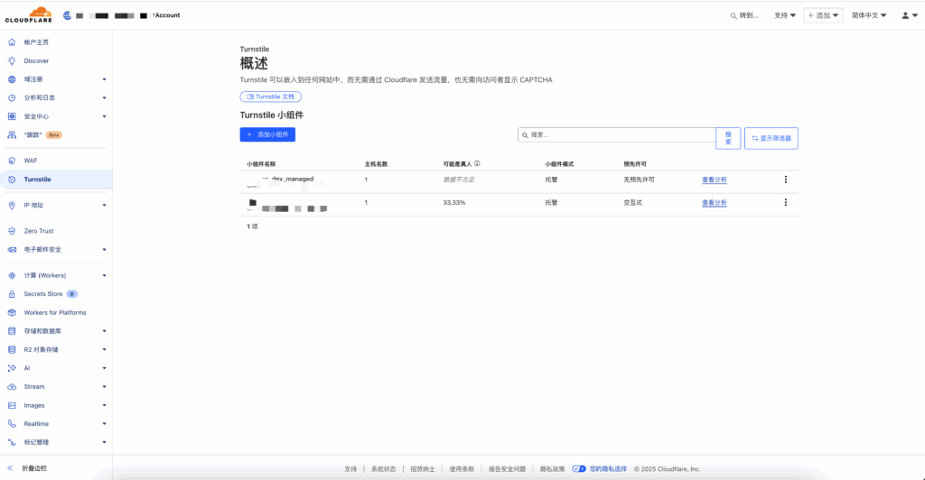The image size is (925, 480).
Task: Expand the Stream sidebar section
Action: click(x=105, y=387)
